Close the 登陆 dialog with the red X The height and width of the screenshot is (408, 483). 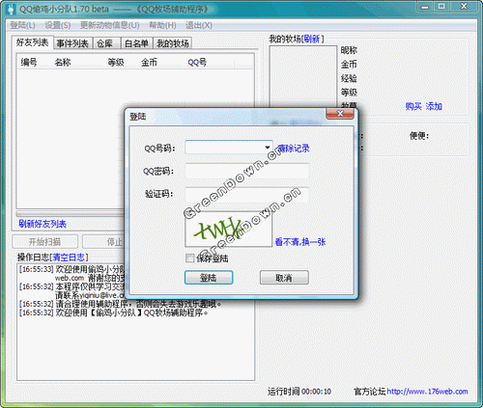(340, 114)
